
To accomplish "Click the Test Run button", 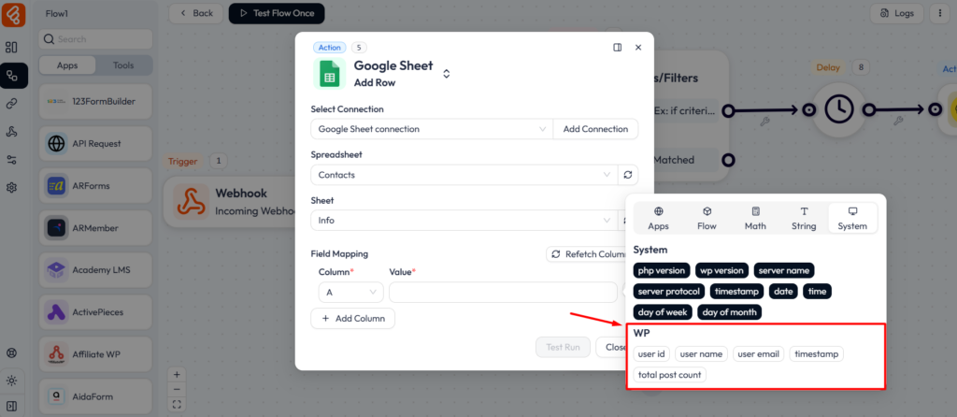I will (563, 347).
